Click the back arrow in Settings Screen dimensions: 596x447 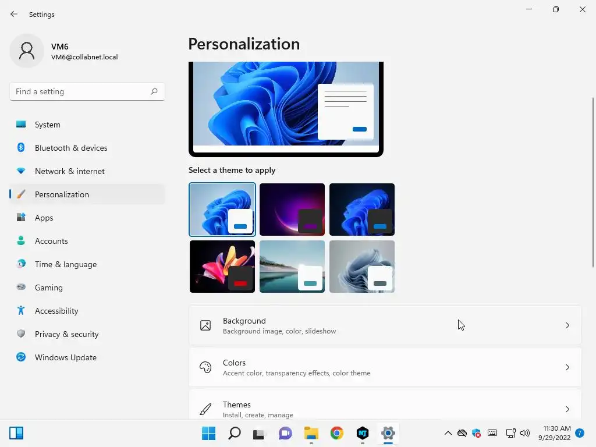point(14,14)
